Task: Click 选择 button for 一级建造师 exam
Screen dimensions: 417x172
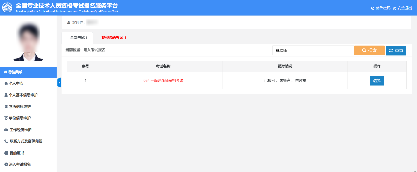Action: tap(377, 81)
